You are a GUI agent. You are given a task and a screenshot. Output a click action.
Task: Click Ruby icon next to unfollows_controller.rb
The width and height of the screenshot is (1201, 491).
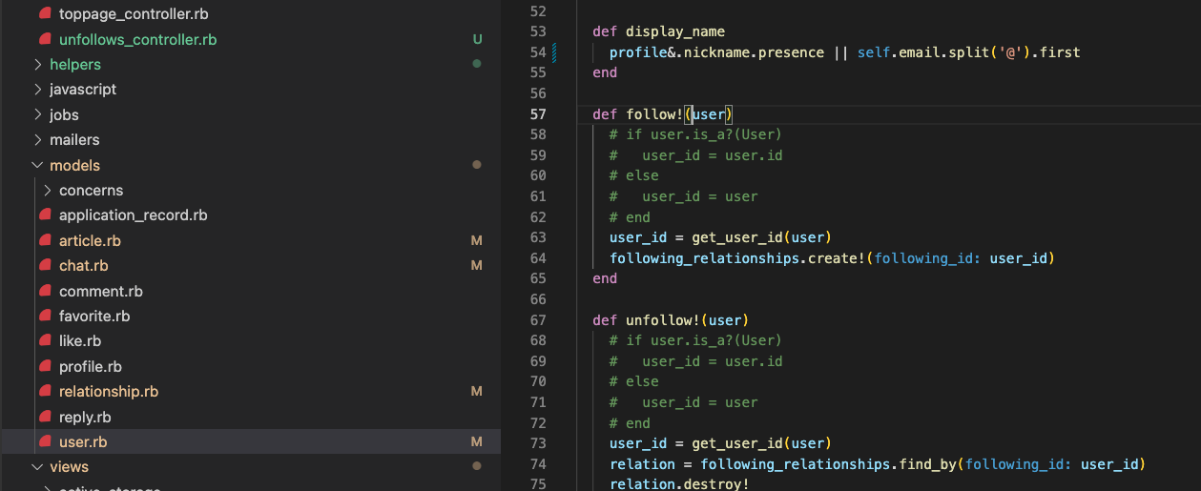[44, 39]
